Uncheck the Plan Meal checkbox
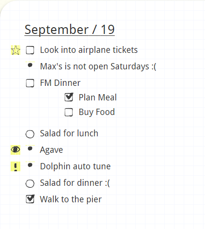Image resolution: width=205 pixels, height=229 pixels. (x=69, y=97)
